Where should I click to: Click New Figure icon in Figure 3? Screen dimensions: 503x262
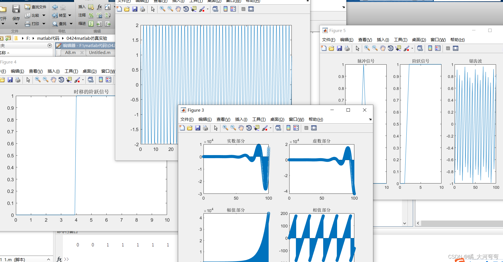tap(182, 128)
